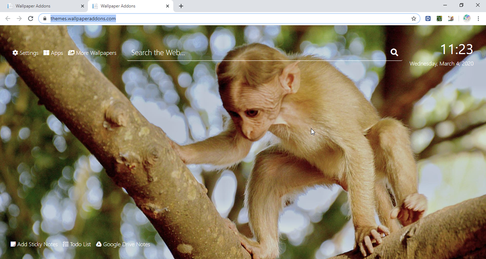Click the Apps text link
The height and width of the screenshot is (259, 486).
click(57, 53)
